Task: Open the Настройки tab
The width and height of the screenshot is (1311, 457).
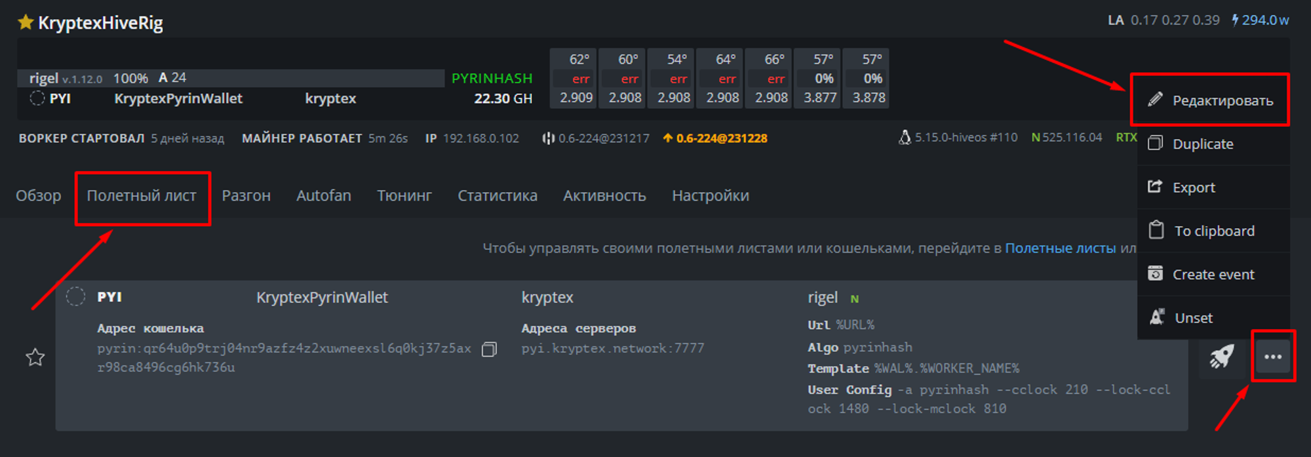Action: (711, 195)
